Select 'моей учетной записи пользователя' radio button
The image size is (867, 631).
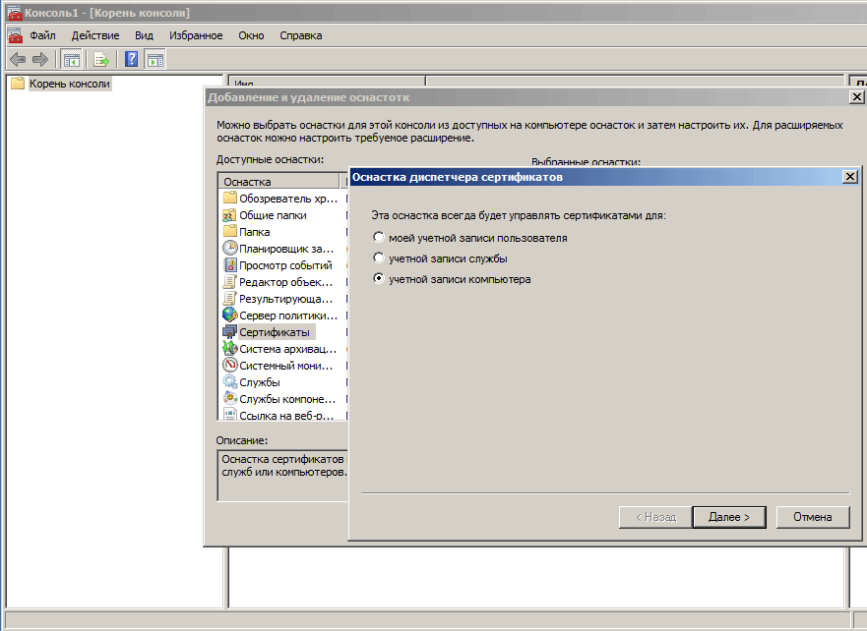point(379,238)
